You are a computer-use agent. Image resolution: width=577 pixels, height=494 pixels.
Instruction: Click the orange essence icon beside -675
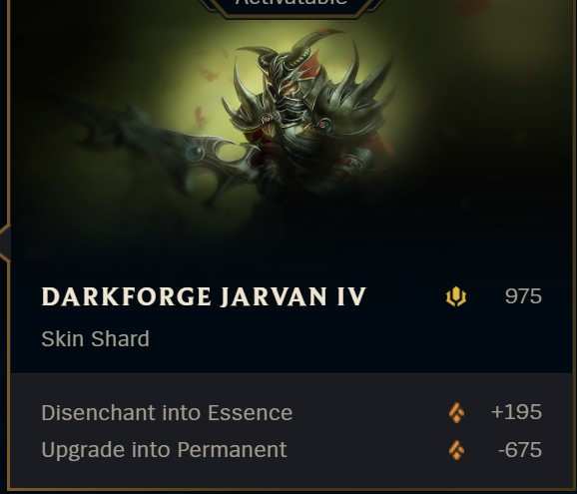456,450
